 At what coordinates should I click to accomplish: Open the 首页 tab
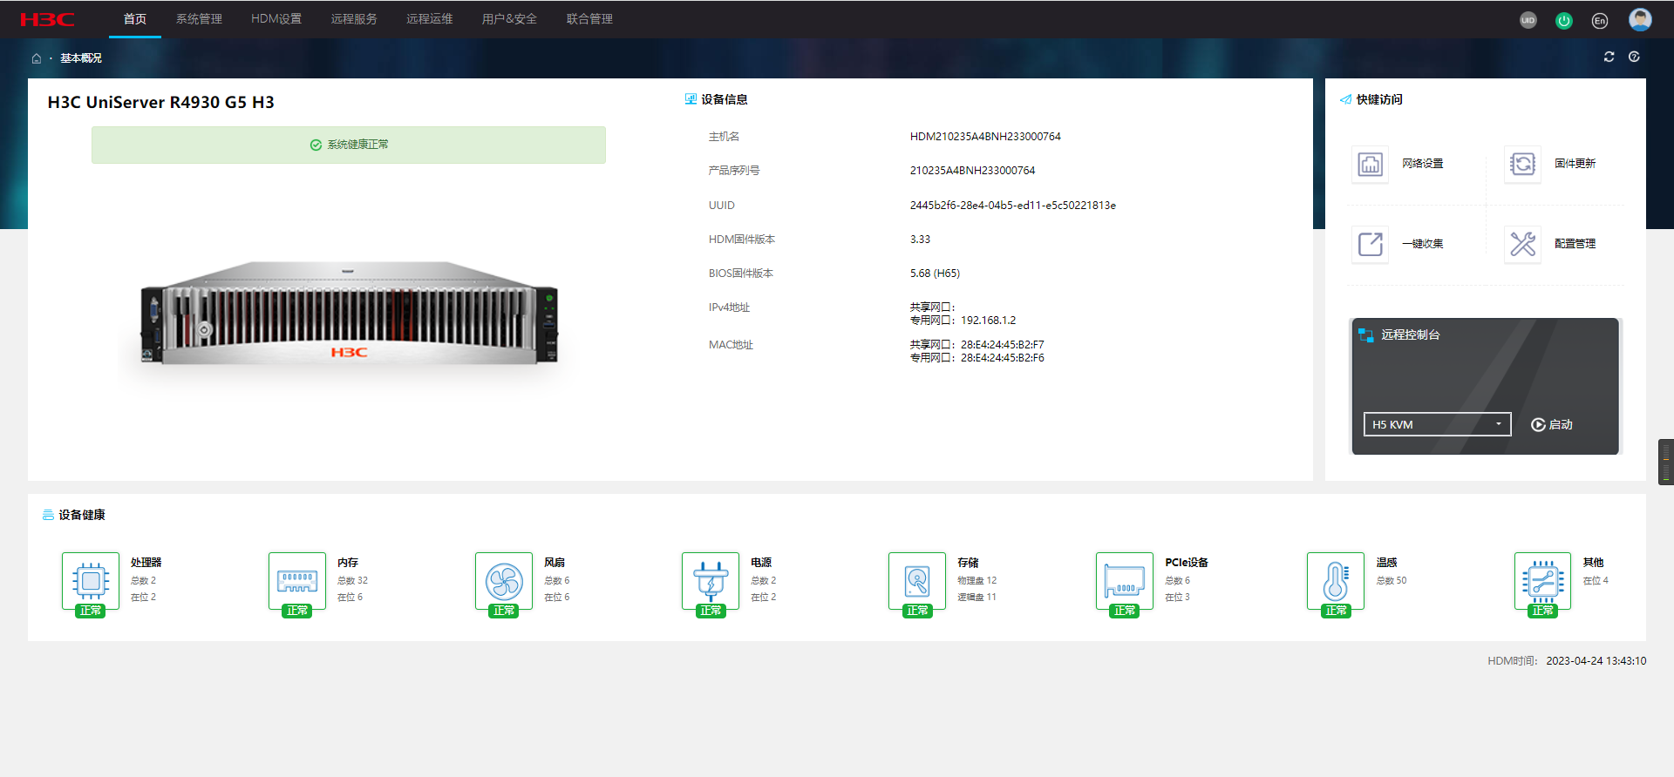[135, 19]
